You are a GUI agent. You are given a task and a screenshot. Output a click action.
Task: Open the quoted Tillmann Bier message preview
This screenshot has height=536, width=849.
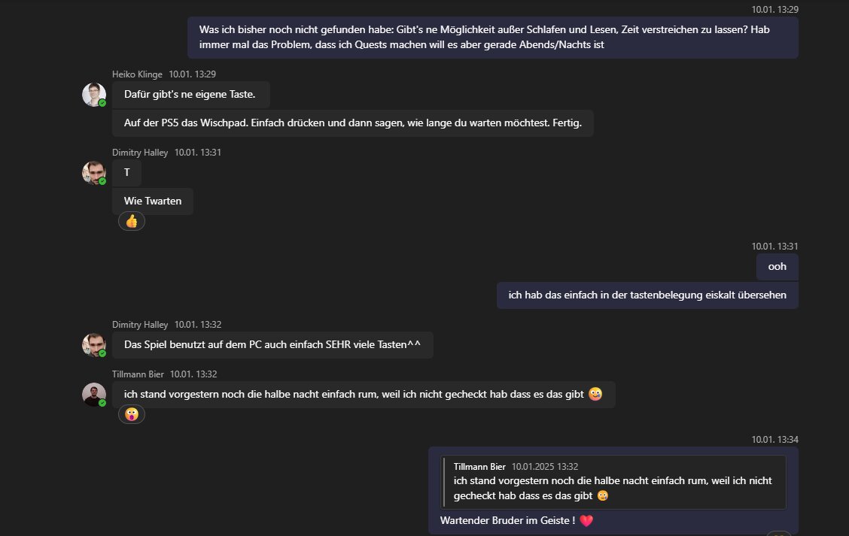click(614, 482)
